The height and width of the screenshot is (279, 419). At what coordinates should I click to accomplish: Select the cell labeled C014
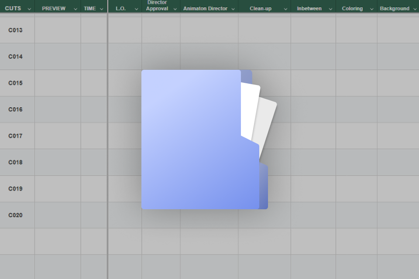17,57
